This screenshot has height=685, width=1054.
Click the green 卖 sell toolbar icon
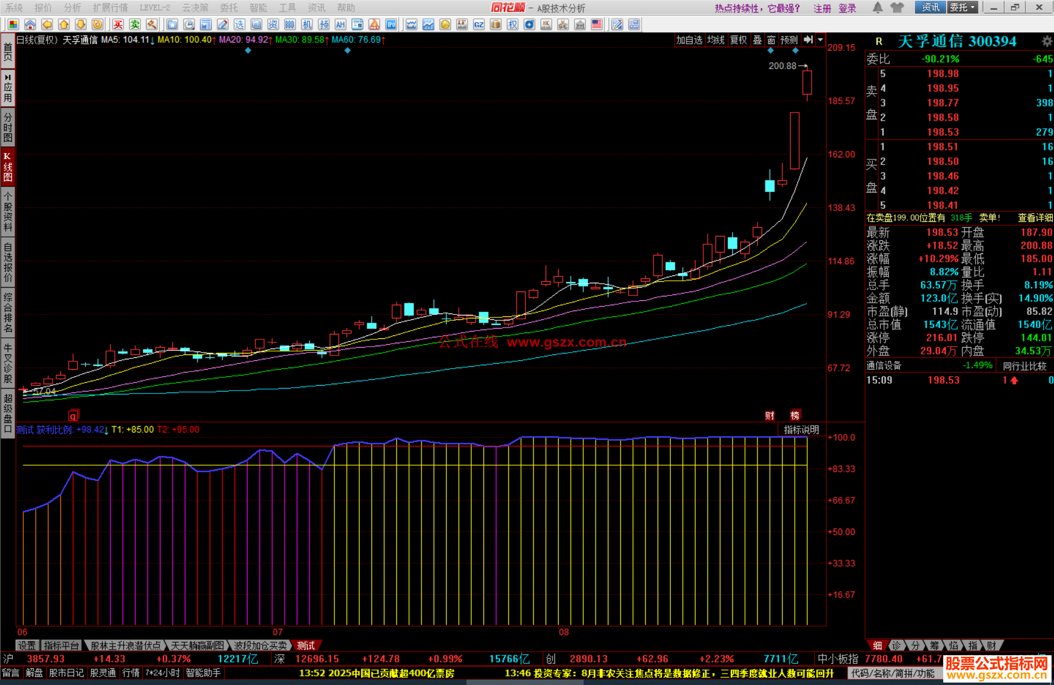click(x=135, y=24)
